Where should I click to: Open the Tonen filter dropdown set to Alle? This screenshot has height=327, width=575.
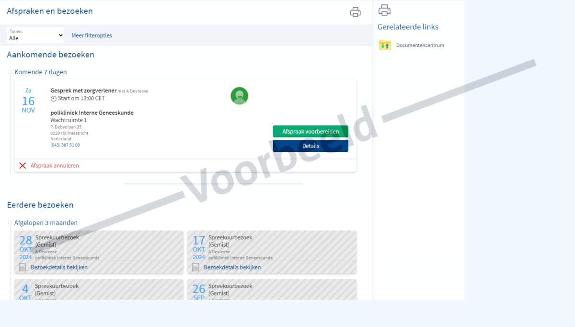[35, 35]
